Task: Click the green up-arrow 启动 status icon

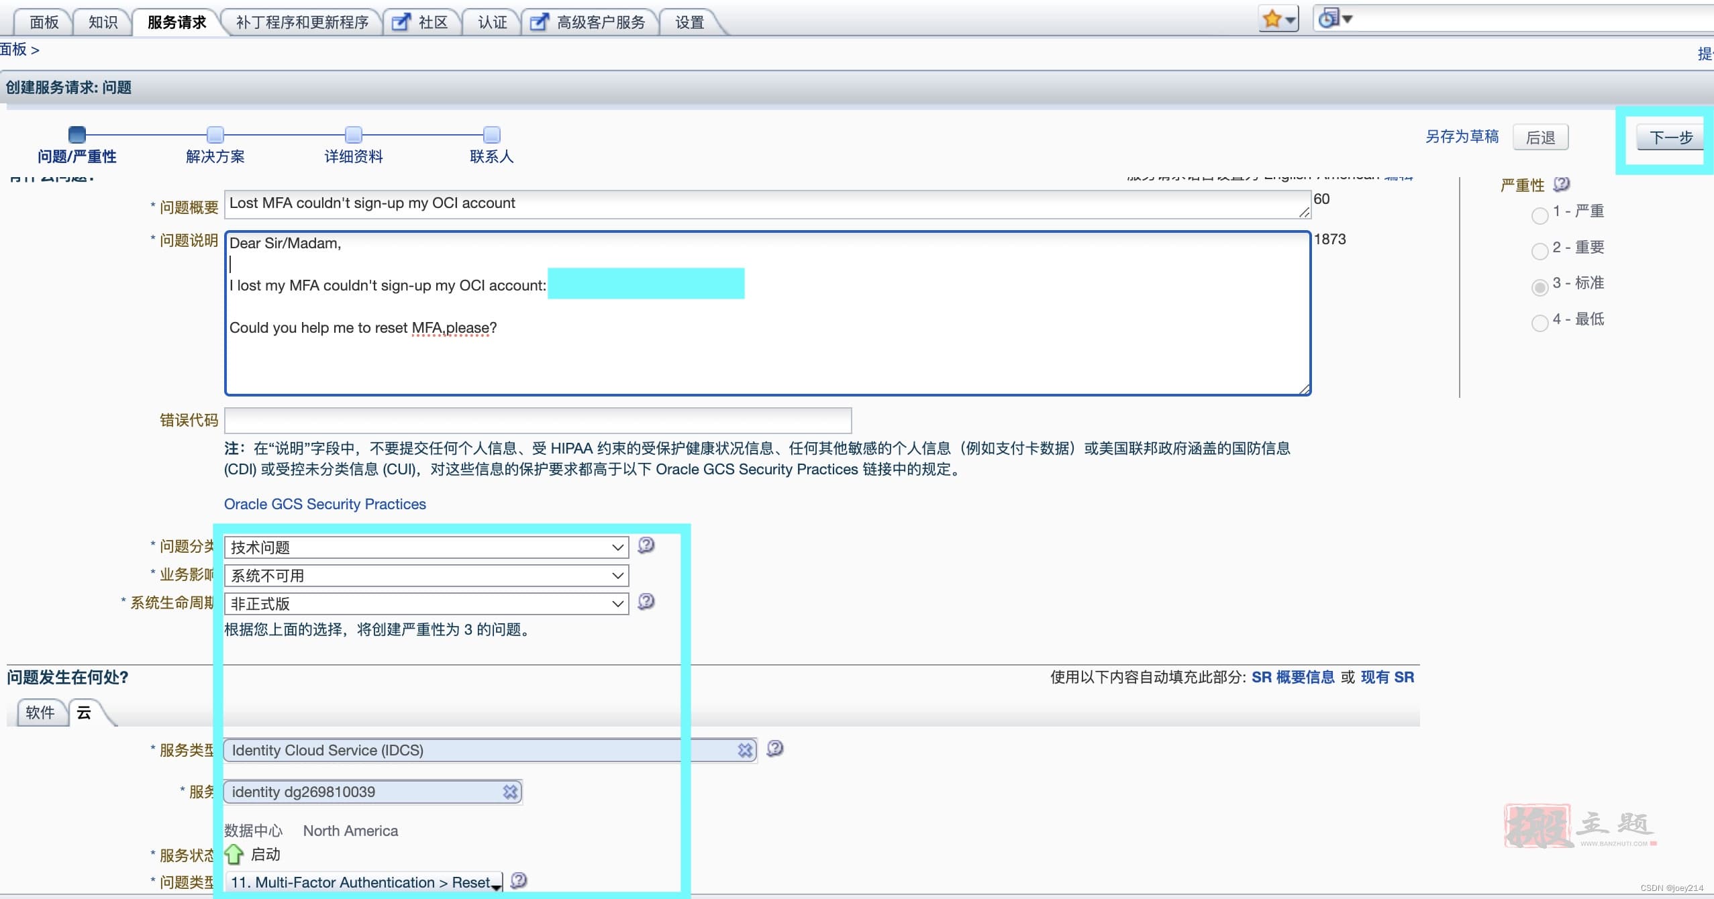Action: (x=234, y=854)
